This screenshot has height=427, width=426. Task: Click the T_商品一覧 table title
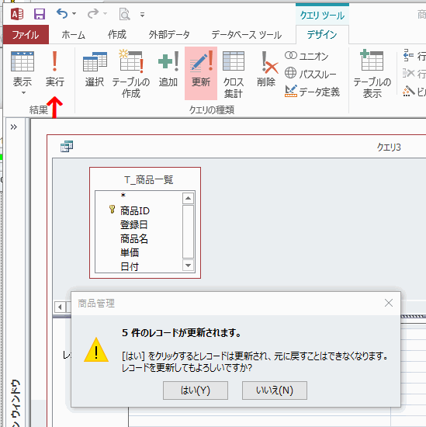point(148,180)
